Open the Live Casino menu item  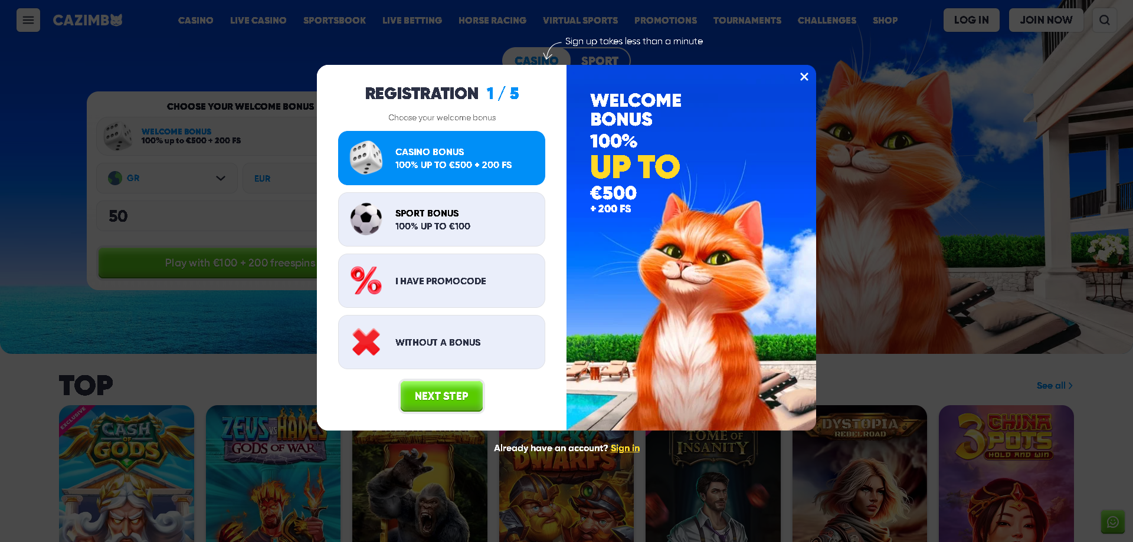pos(258,20)
